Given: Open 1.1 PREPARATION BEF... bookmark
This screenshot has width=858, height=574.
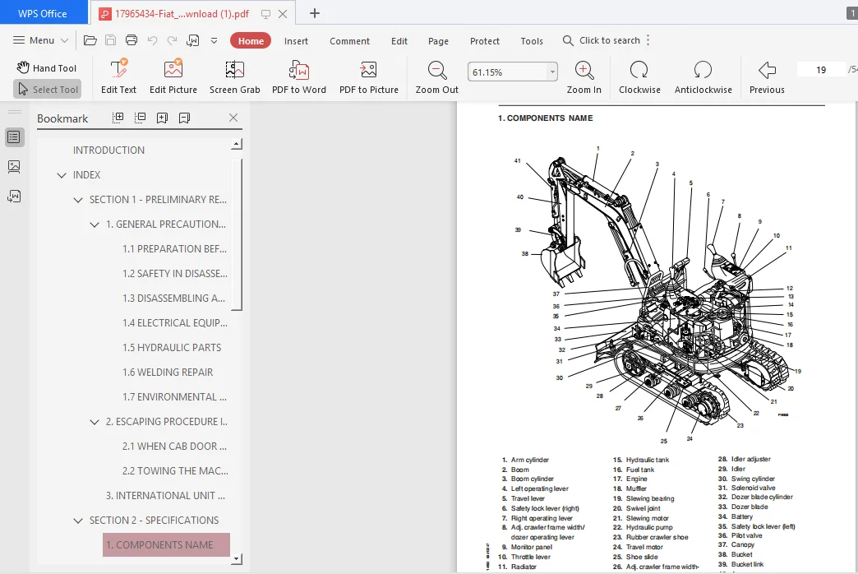Looking at the screenshot, I should (174, 248).
